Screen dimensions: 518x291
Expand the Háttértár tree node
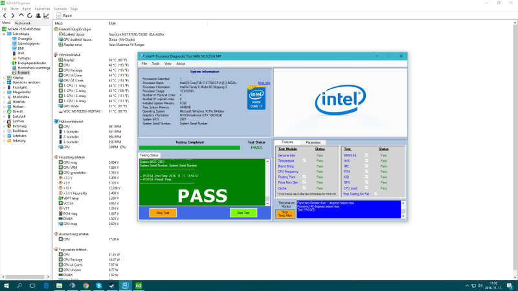tap(4, 102)
